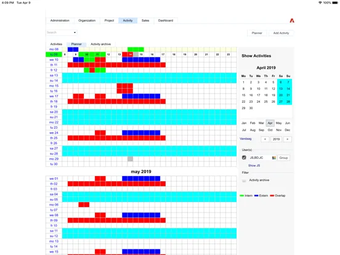Choose Mar in month selector

(x=261, y=123)
